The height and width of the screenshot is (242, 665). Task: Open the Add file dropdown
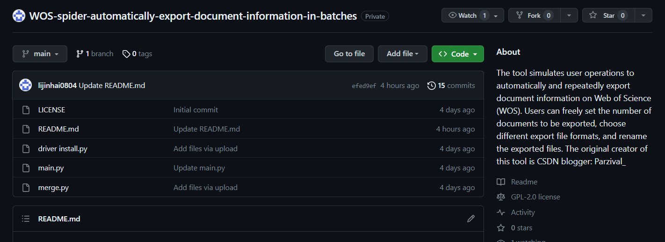click(x=402, y=54)
